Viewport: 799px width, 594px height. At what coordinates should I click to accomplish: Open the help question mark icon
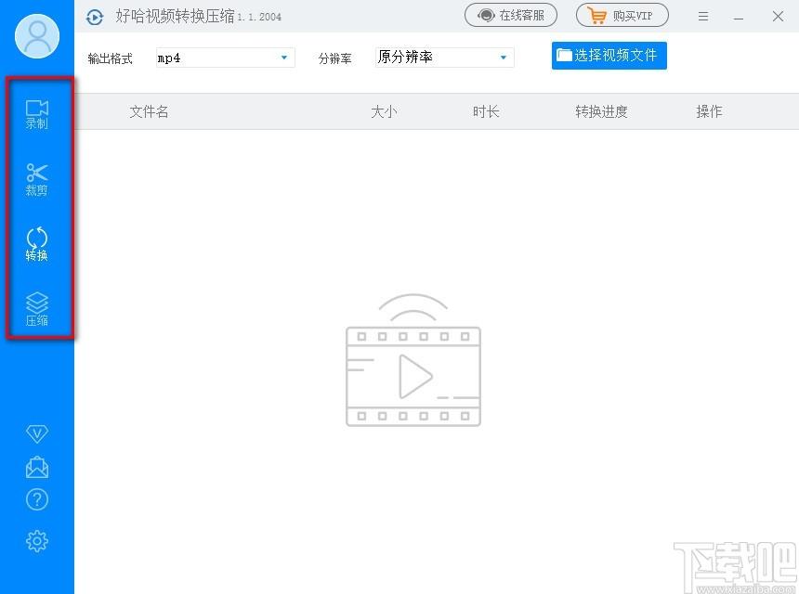point(36,499)
